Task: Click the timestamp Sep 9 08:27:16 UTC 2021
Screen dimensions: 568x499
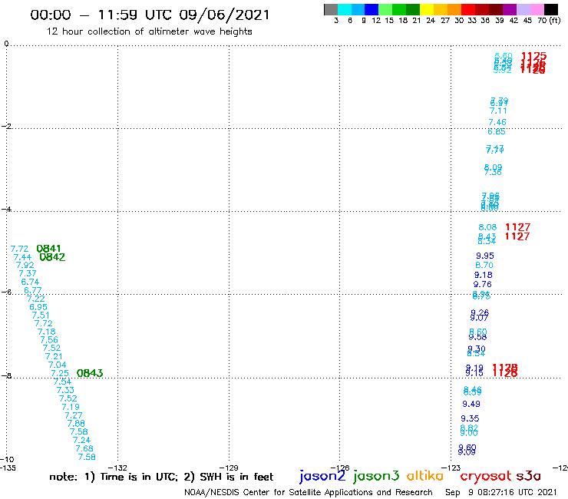Action: (500, 492)
